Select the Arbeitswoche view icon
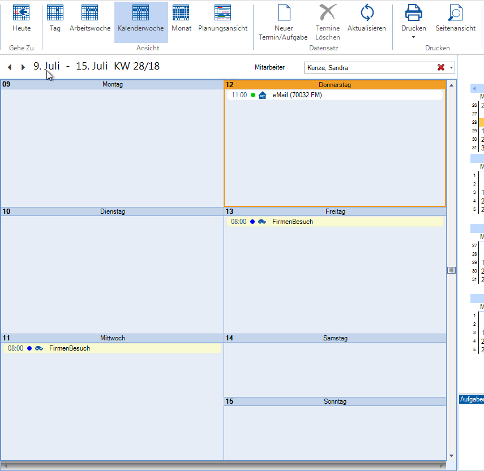The height and width of the screenshot is (471, 484). pyautogui.click(x=90, y=14)
